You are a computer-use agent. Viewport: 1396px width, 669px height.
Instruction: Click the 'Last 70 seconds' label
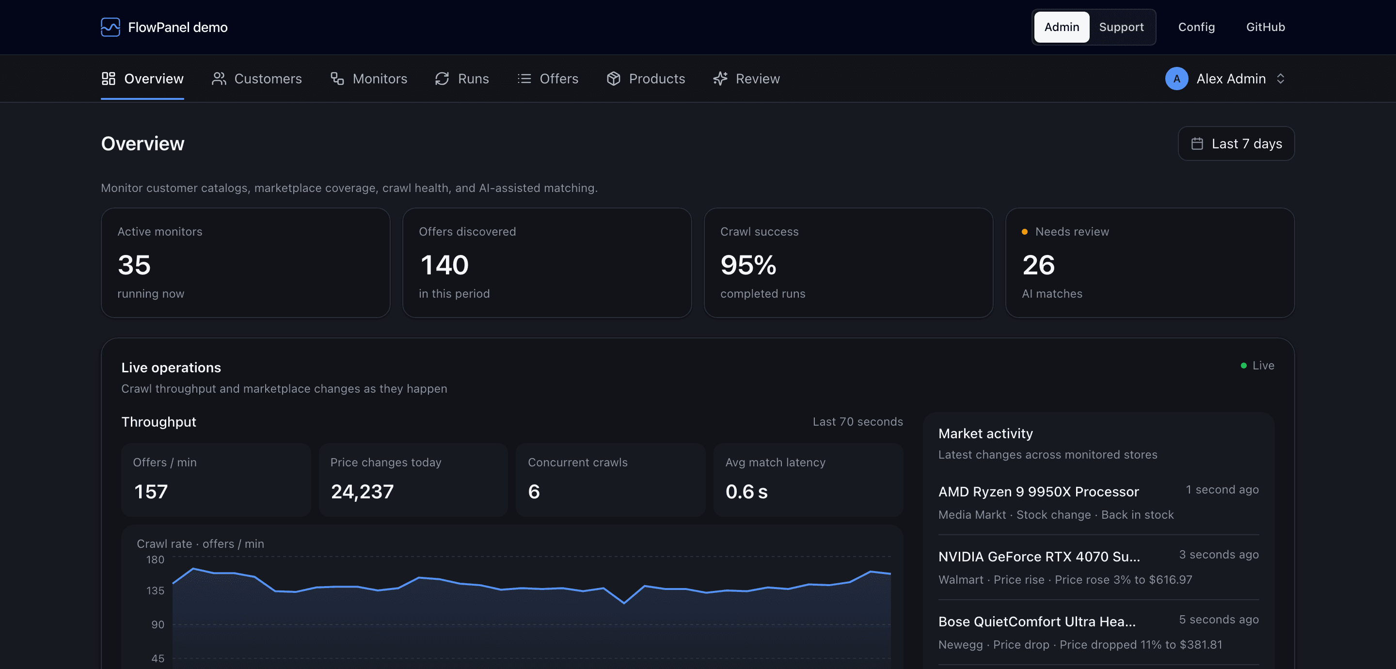[857, 422]
